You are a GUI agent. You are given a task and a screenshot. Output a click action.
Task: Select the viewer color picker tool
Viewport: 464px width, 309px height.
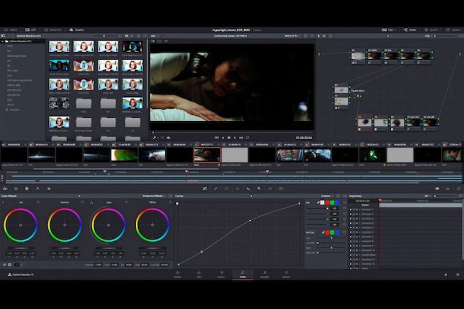(x=154, y=138)
